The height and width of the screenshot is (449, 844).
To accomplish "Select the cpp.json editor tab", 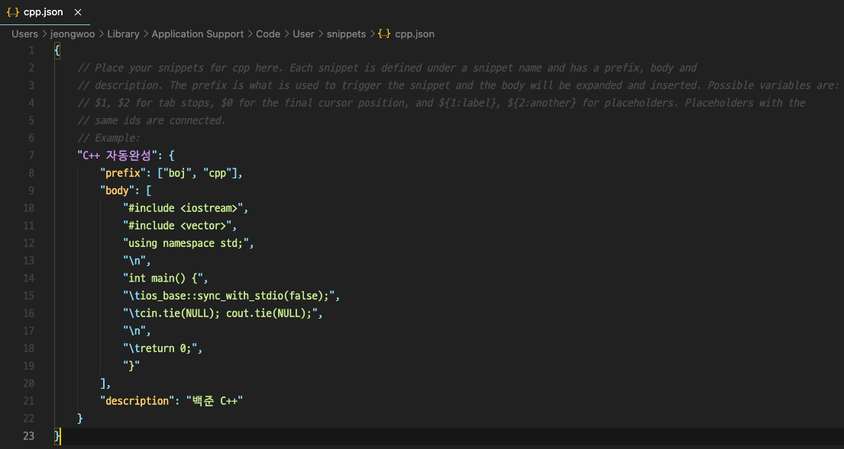I will coord(44,12).
